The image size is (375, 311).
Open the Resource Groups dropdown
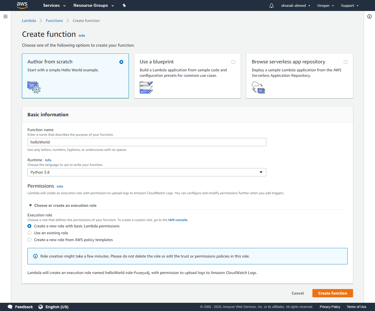tap(94, 5)
